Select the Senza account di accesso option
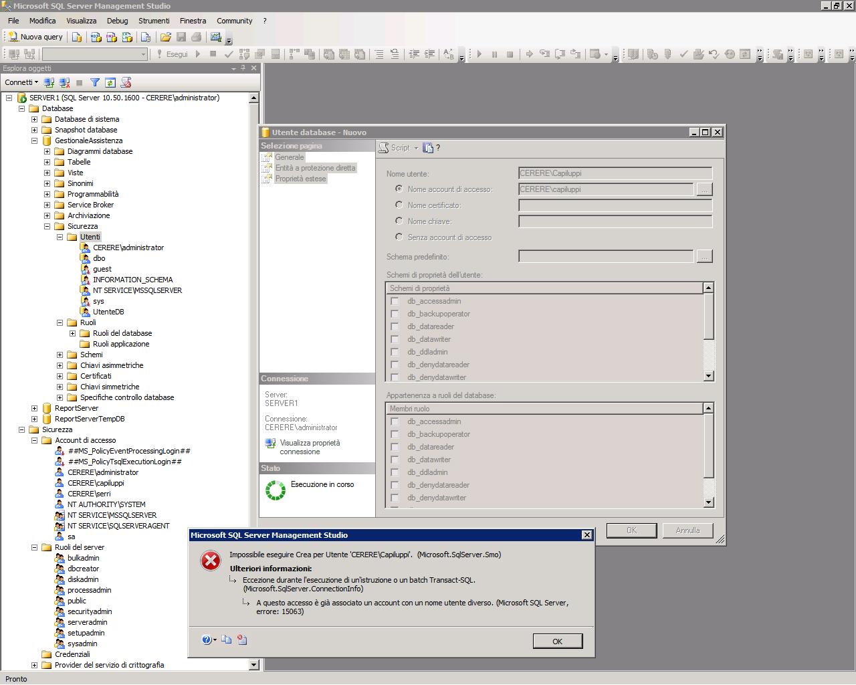856x685 pixels. point(399,237)
